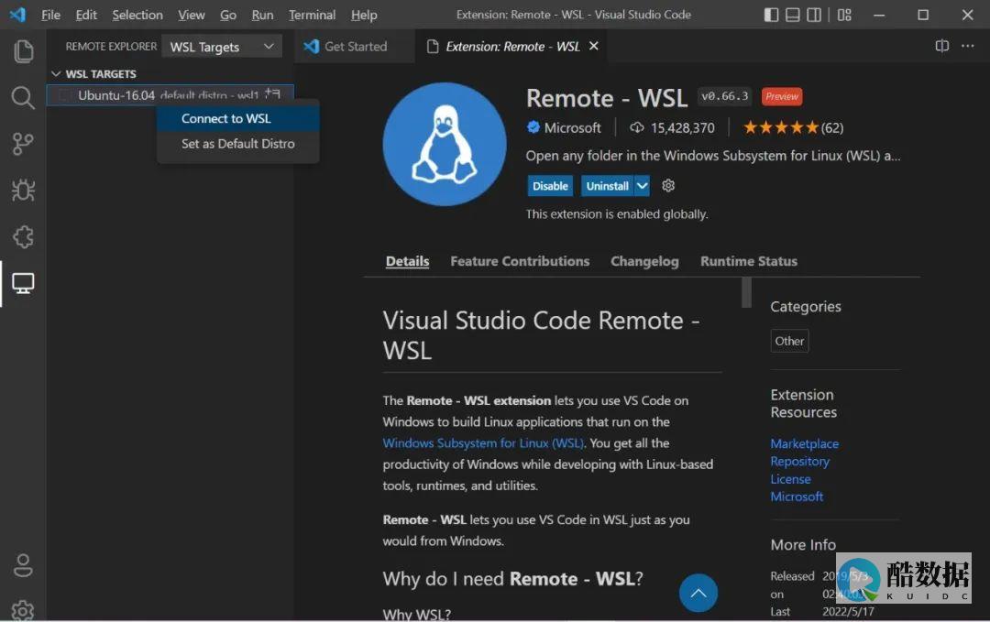Click the Categories heading

[x=806, y=307]
